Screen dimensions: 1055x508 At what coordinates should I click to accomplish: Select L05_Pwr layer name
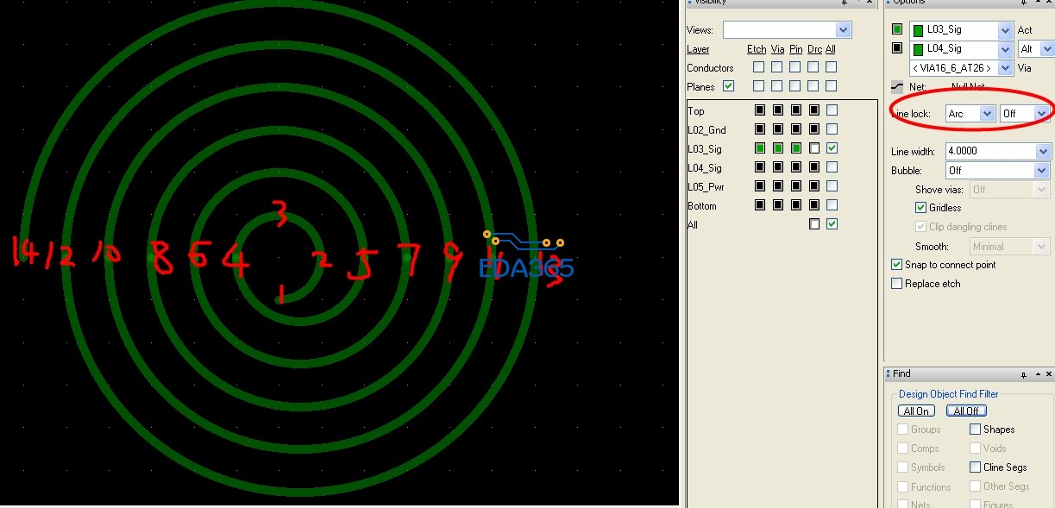coord(706,187)
